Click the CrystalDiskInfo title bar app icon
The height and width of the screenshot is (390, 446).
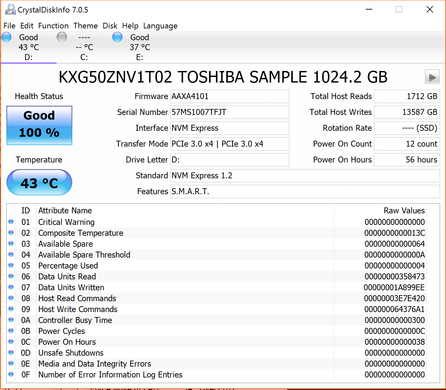pyautogui.click(x=10, y=10)
